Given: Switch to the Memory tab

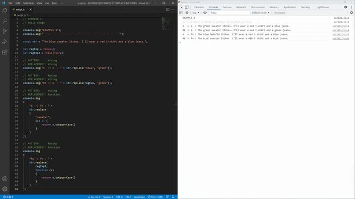Looking at the screenshot, I should (x=274, y=7).
